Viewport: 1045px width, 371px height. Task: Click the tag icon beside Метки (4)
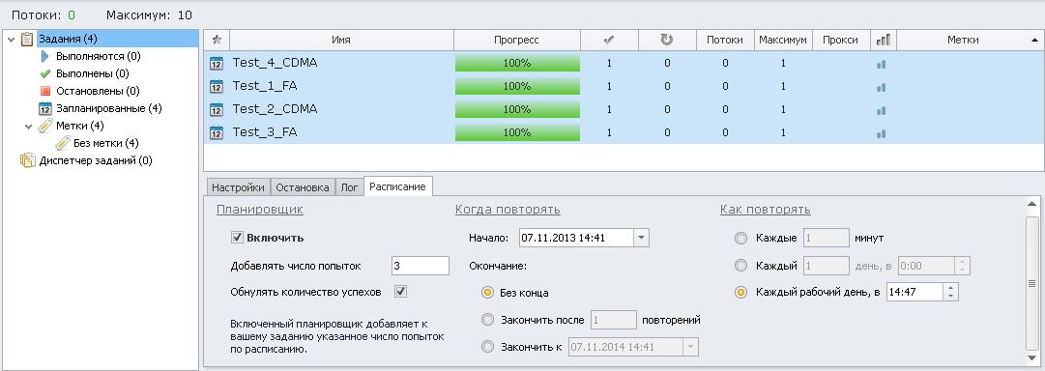coord(44,126)
